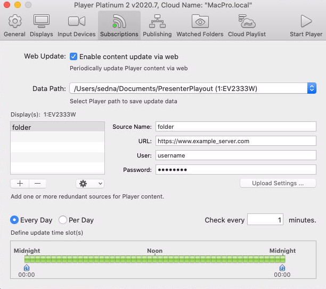Image resolution: width=326 pixels, height=289 pixels.
Task: Open the Displays monitor icon
Action: 42,21
